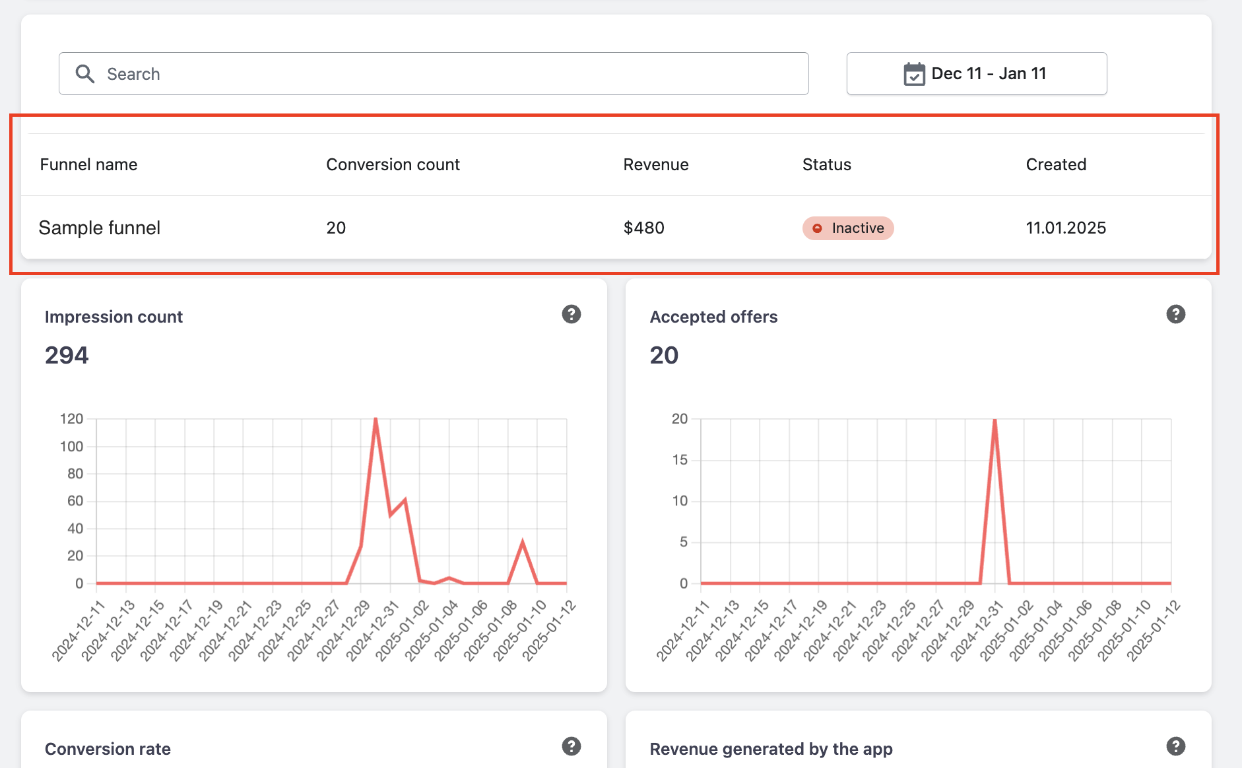Click the Inactive status badge label
The width and height of the screenshot is (1242, 768).
coord(857,228)
